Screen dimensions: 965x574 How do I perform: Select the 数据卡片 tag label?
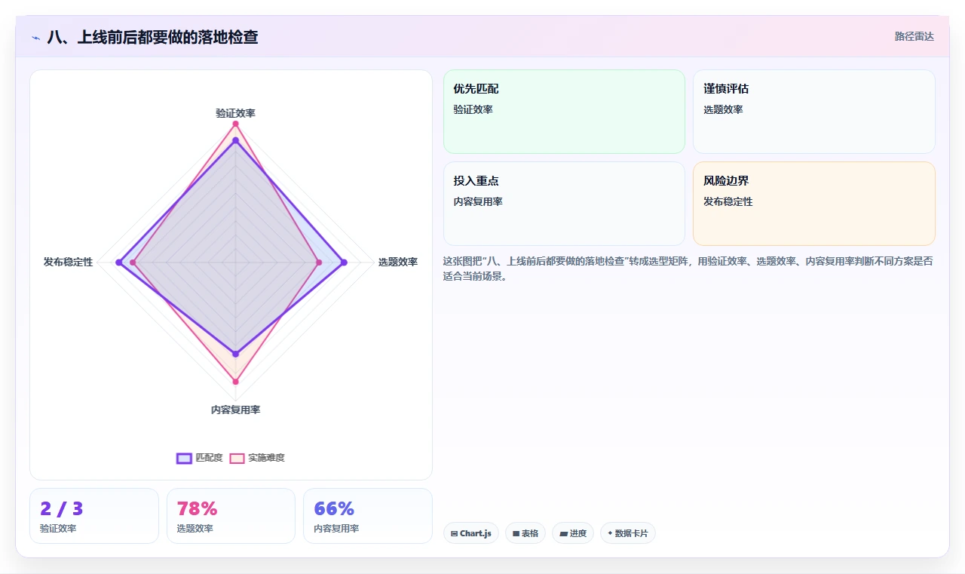tap(633, 533)
